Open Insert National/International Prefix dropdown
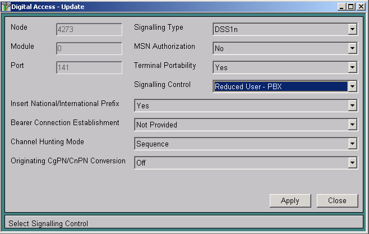 coord(352,105)
